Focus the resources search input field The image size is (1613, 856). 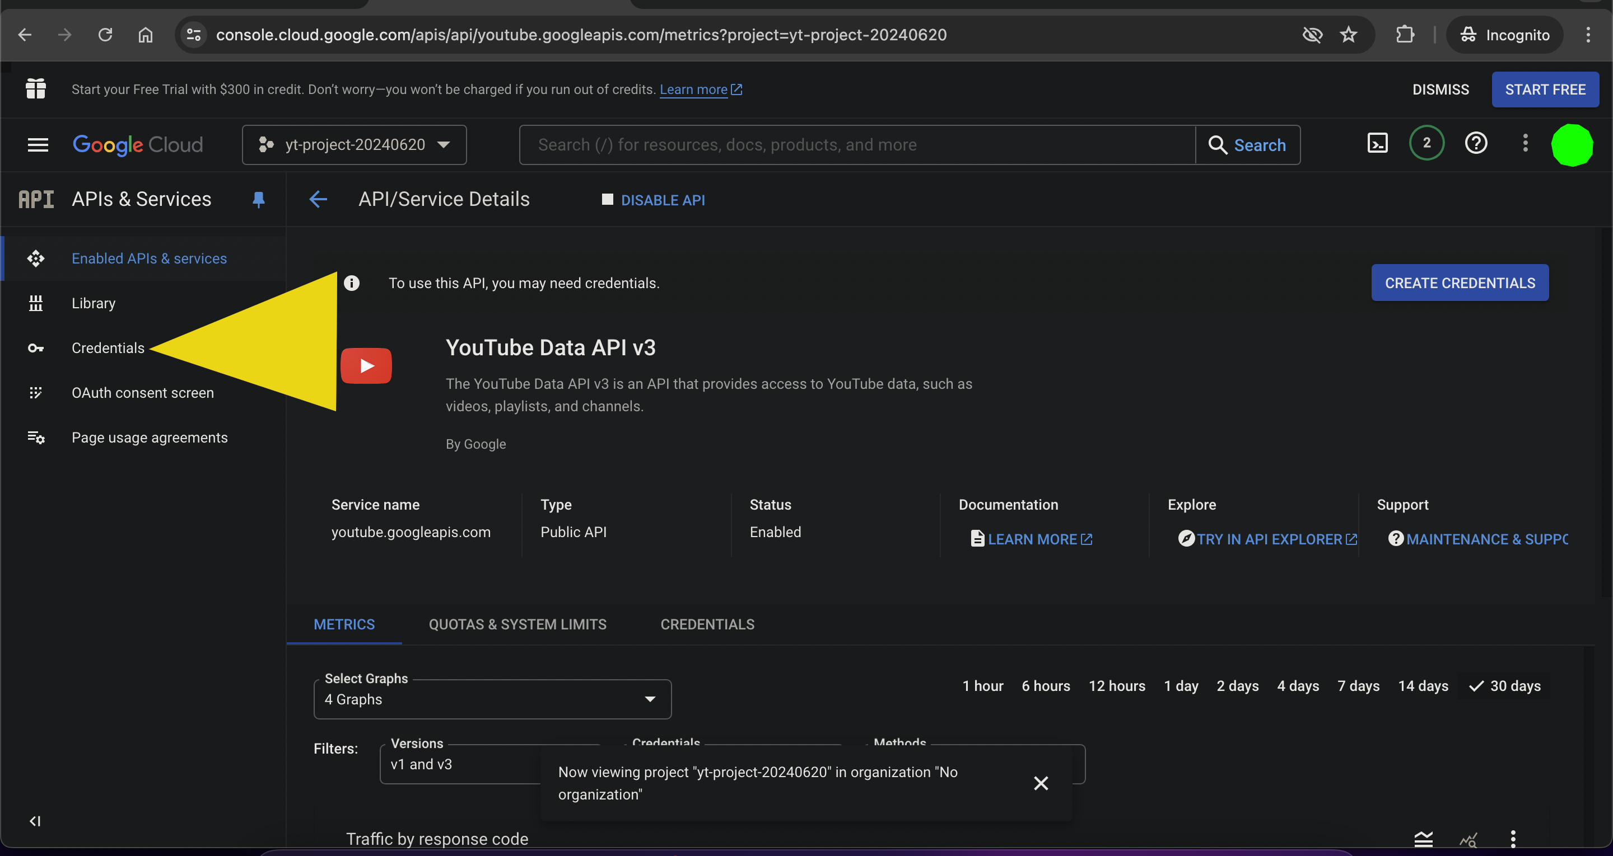(857, 145)
